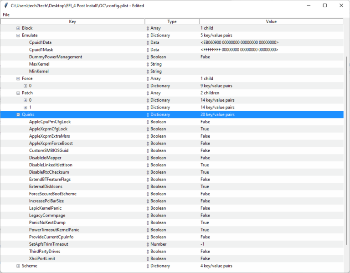Expand the Block array
The height and width of the screenshot is (273, 350).
tap(18, 28)
